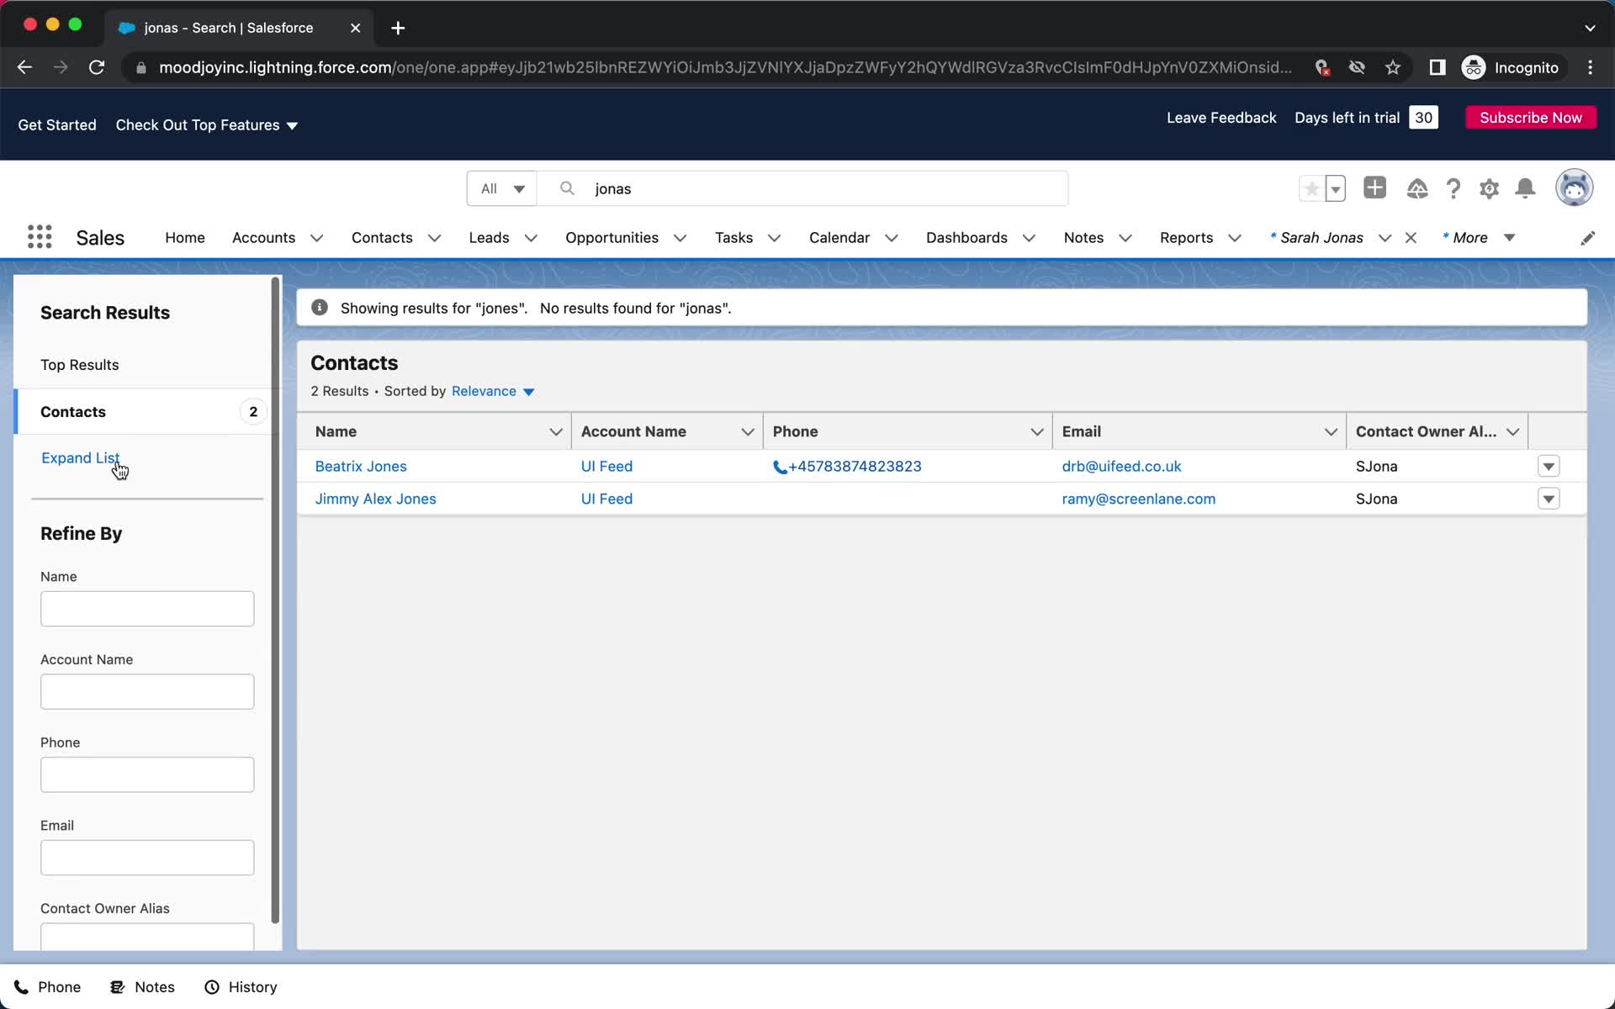Go back with the browser back arrow
Screen dimensions: 1615x1009
click(24, 67)
